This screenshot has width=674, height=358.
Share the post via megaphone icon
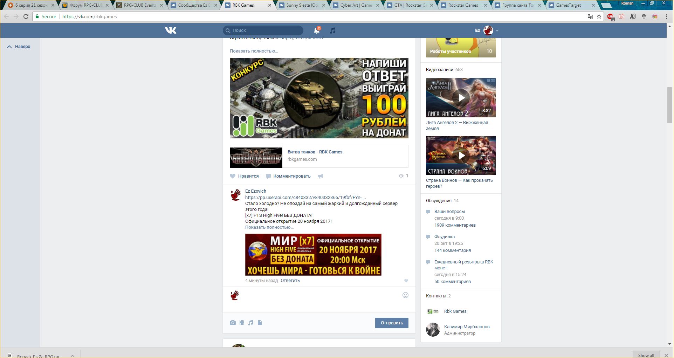[x=320, y=176]
